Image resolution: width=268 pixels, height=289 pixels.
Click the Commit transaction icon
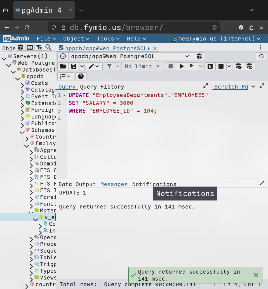(238, 66)
